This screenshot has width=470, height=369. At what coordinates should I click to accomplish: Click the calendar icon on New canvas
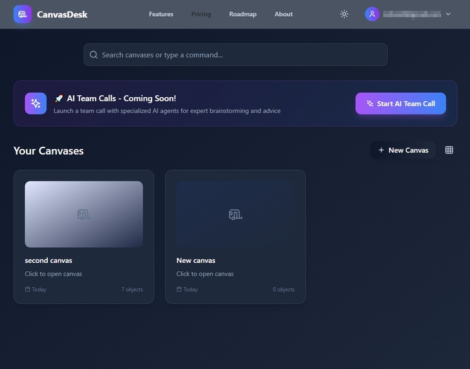click(179, 289)
